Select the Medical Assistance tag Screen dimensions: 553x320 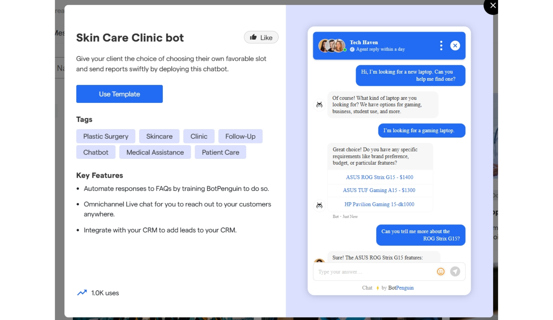[x=155, y=152]
